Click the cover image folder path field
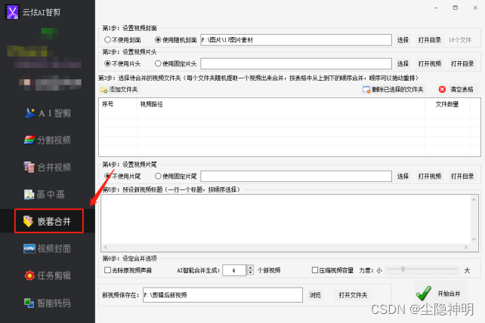Image resolution: width=485 pixels, height=323 pixels. [x=296, y=40]
